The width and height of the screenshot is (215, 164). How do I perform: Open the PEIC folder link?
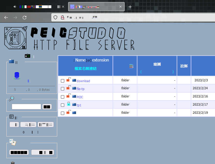point(80,97)
